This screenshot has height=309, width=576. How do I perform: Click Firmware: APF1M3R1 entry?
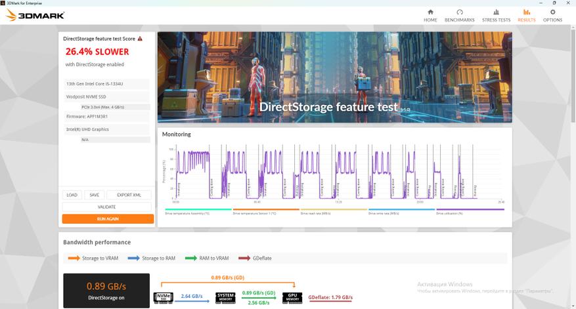107,116
